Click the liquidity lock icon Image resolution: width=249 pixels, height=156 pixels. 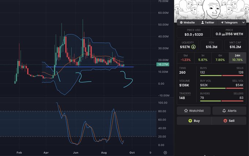point(193,47)
